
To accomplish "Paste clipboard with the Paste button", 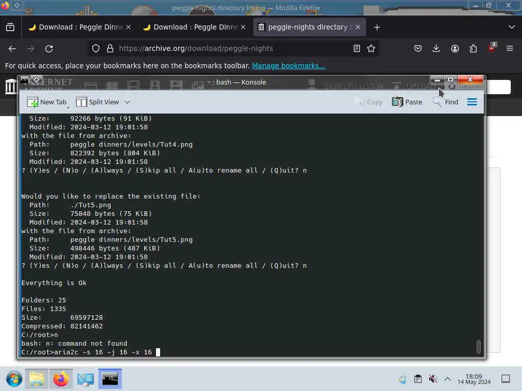I will pyautogui.click(x=407, y=102).
